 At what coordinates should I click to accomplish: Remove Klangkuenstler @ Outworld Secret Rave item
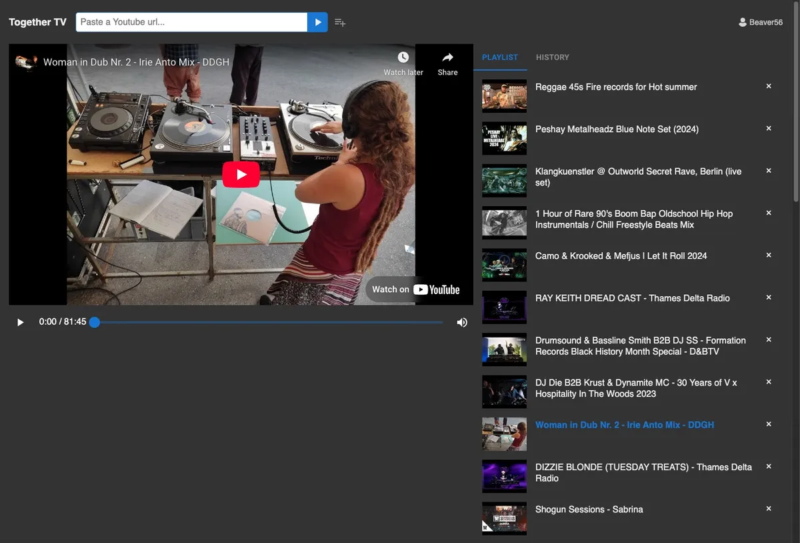(x=769, y=171)
